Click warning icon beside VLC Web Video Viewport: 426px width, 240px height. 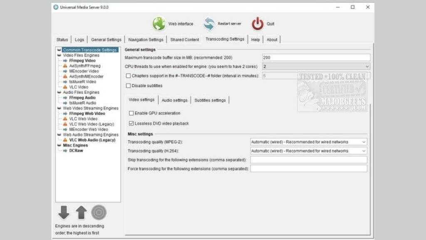tap(65, 119)
